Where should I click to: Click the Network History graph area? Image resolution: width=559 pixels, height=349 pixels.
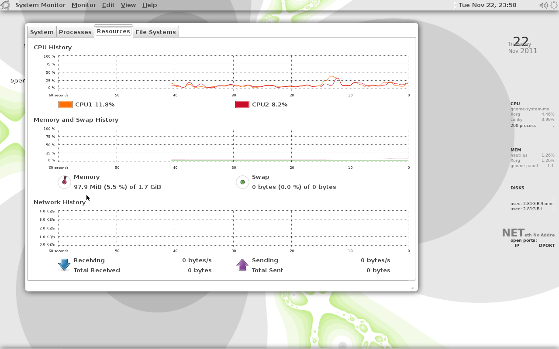coord(234,227)
